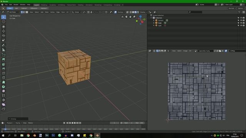Open Image menu in UV editor
Screen dimensions: 246x138
(x=185, y=51)
